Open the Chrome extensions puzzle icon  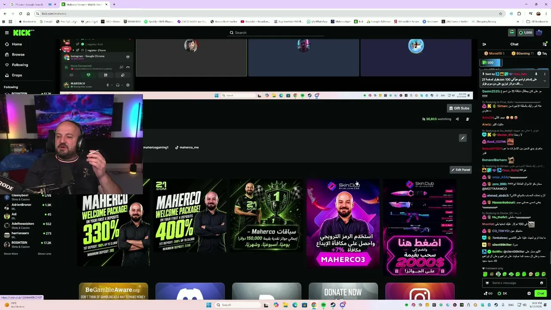coord(519,14)
